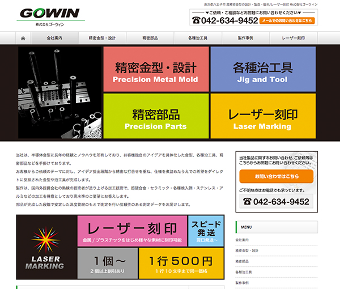Open 精密金型・設計 in the sidebar menu
Image resolution: width=340 pixels, height=289 pixels.
point(246,250)
